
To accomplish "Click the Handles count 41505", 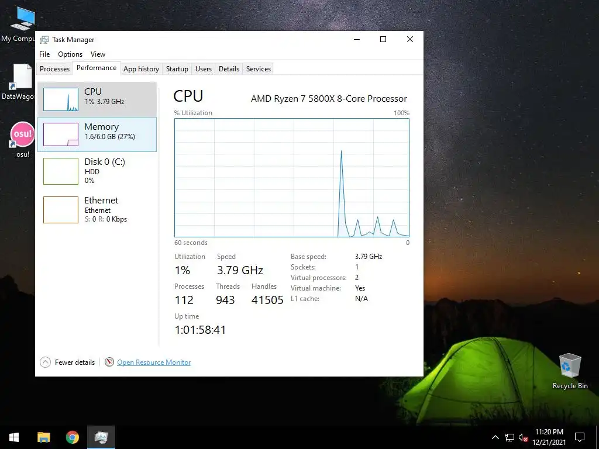I will coord(267,300).
